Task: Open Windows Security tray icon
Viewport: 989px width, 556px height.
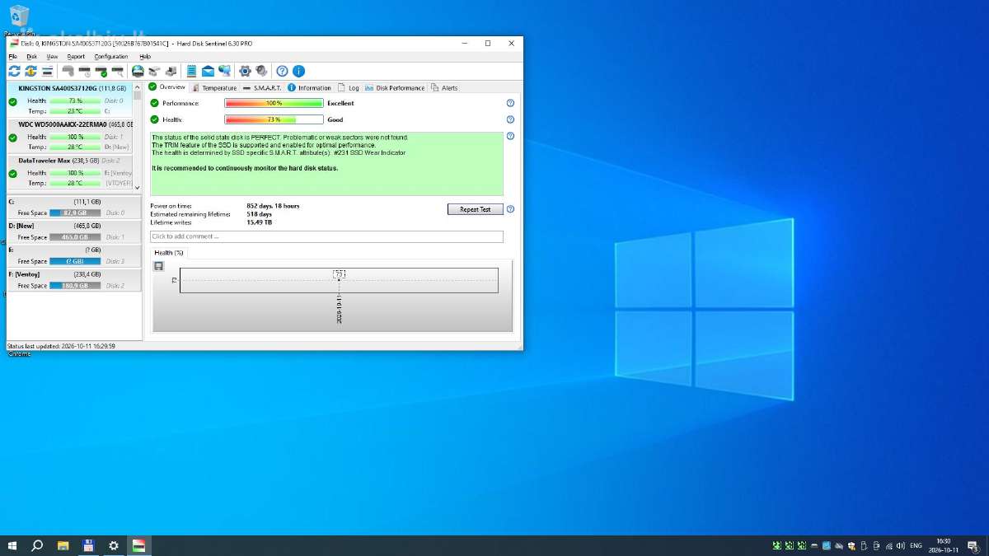Action: point(851,545)
